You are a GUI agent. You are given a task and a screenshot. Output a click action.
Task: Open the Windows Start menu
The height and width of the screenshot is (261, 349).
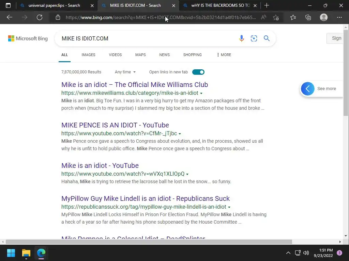tap(11, 253)
